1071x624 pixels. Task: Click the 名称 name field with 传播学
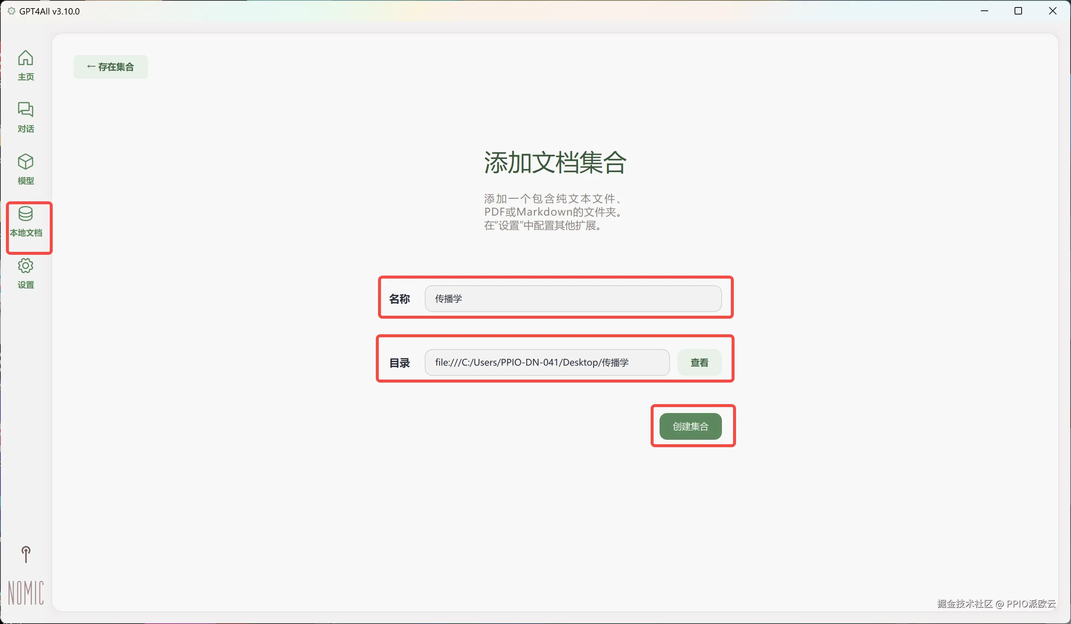[573, 298]
